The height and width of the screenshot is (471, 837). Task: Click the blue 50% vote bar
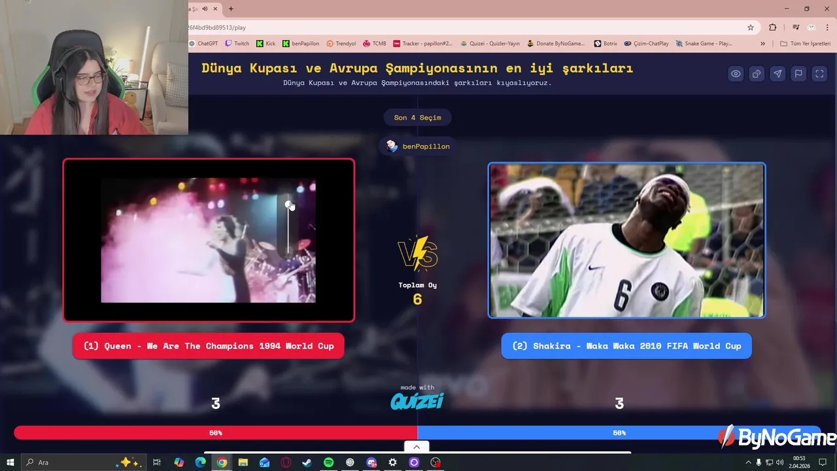[619, 433]
